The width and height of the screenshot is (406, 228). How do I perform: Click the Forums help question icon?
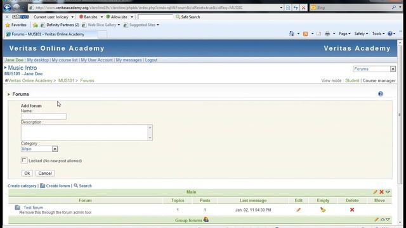[x=381, y=94]
